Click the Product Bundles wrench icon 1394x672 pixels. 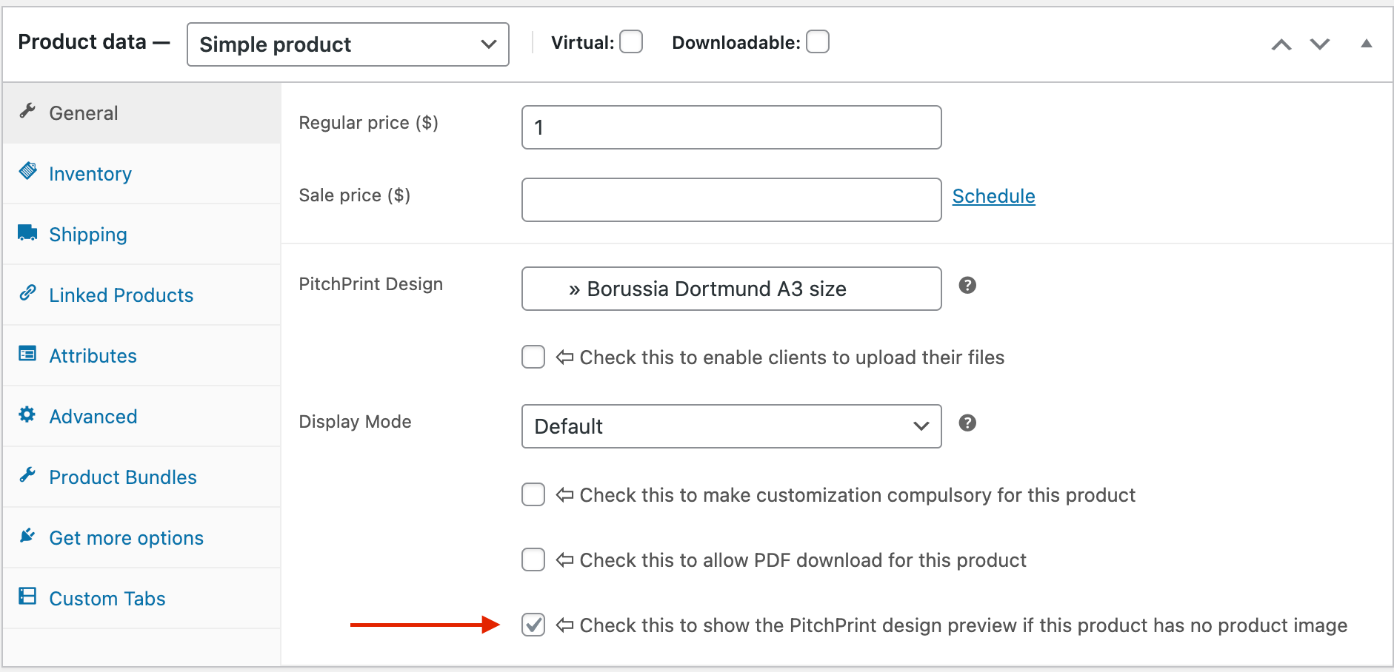27,475
